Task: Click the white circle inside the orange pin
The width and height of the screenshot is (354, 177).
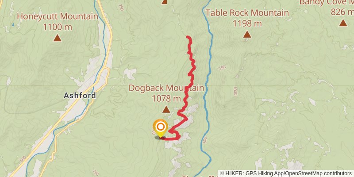Action: tap(161, 127)
